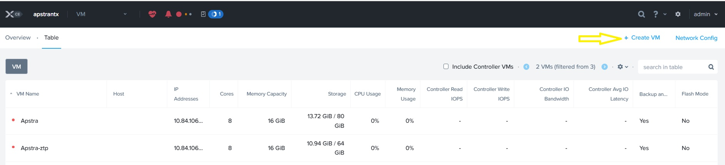Go to next page of VMs

coord(605,67)
